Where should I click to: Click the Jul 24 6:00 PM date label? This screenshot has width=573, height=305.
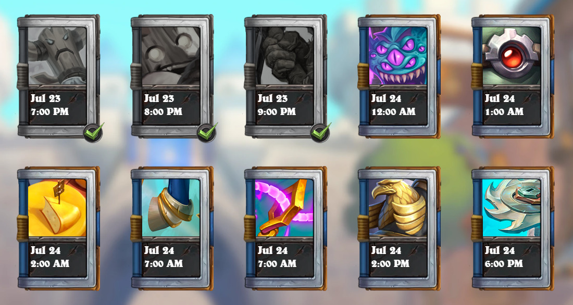pos(504,257)
